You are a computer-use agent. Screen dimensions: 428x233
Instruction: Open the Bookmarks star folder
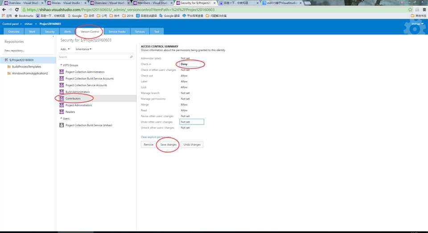pyautogui.click(x=24, y=16)
